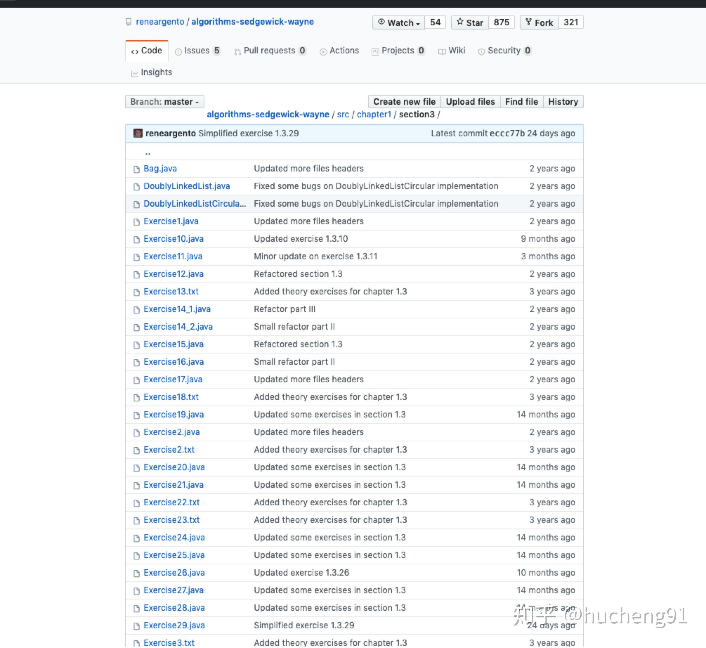This screenshot has width=706, height=648.
Task: Open the Branch: master dropdown
Action: click(164, 102)
